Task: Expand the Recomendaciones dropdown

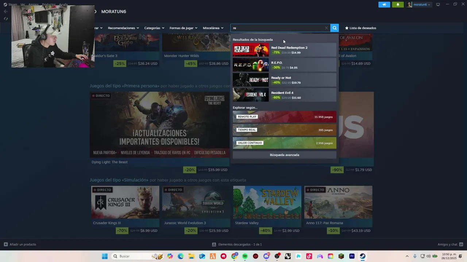Action: click(123, 28)
